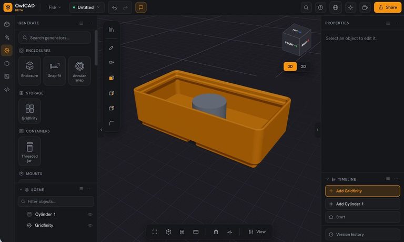Click the globe language icon
This screenshot has height=242, width=404.
pos(336,7)
